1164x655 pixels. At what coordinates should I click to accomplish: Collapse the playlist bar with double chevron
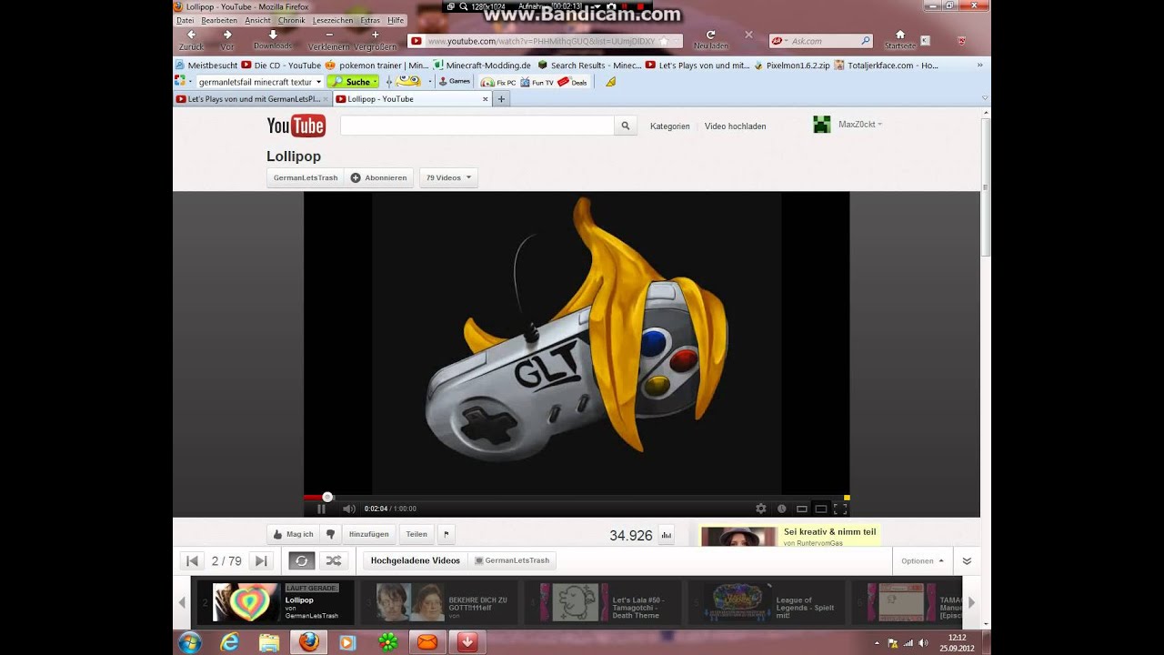tap(967, 561)
